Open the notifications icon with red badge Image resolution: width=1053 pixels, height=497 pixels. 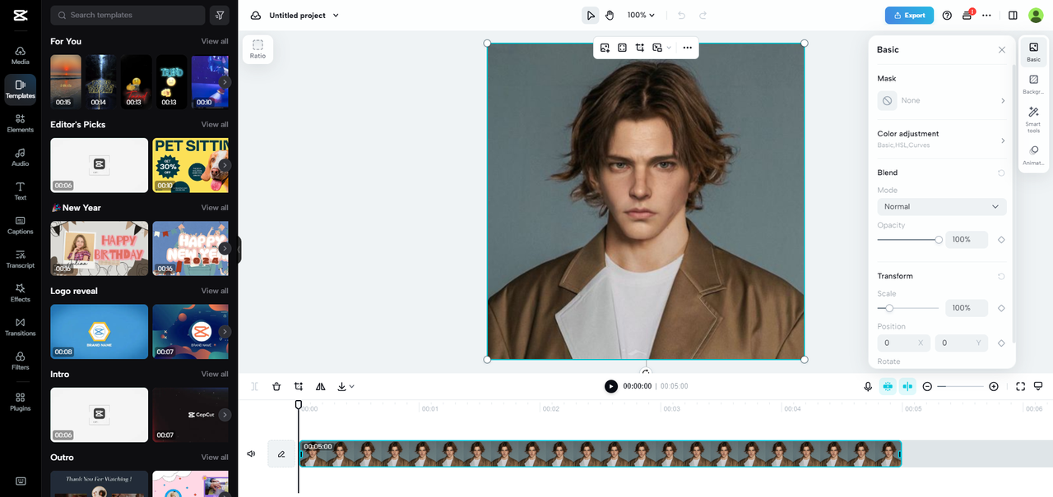point(967,15)
